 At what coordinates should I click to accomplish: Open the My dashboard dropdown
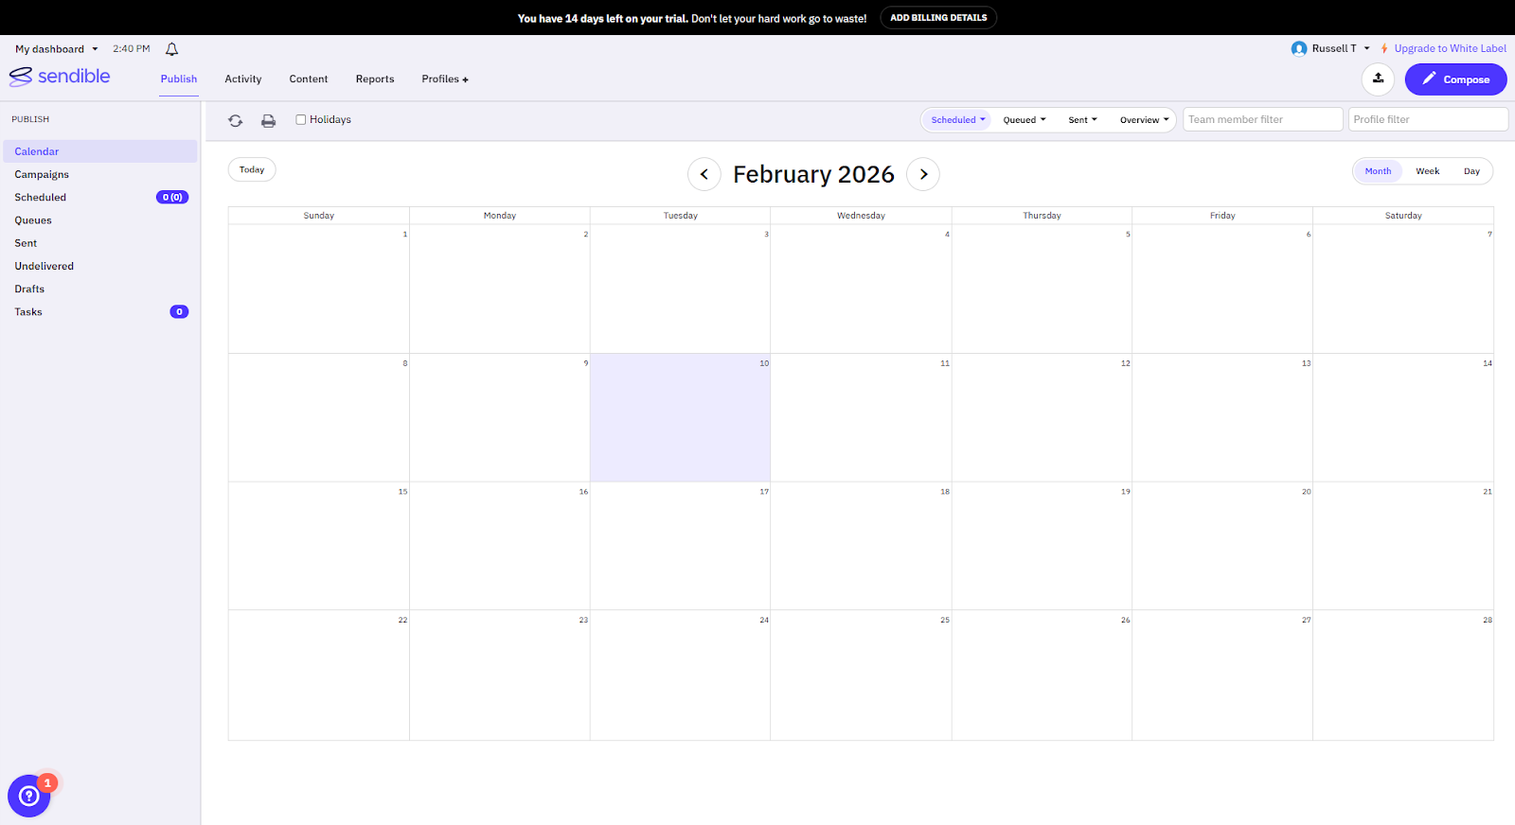[56, 49]
